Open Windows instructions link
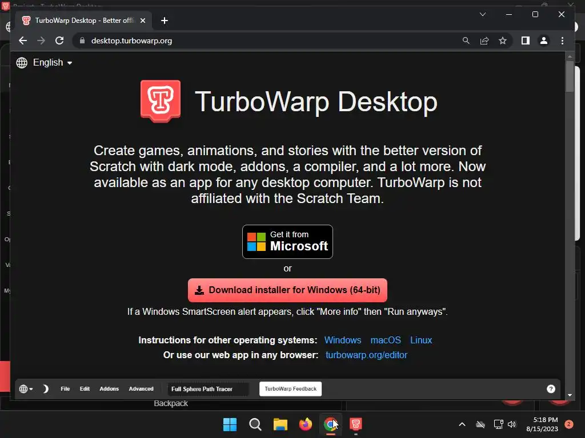This screenshot has width=585, height=438. pyautogui.click(x=343, y=340)
